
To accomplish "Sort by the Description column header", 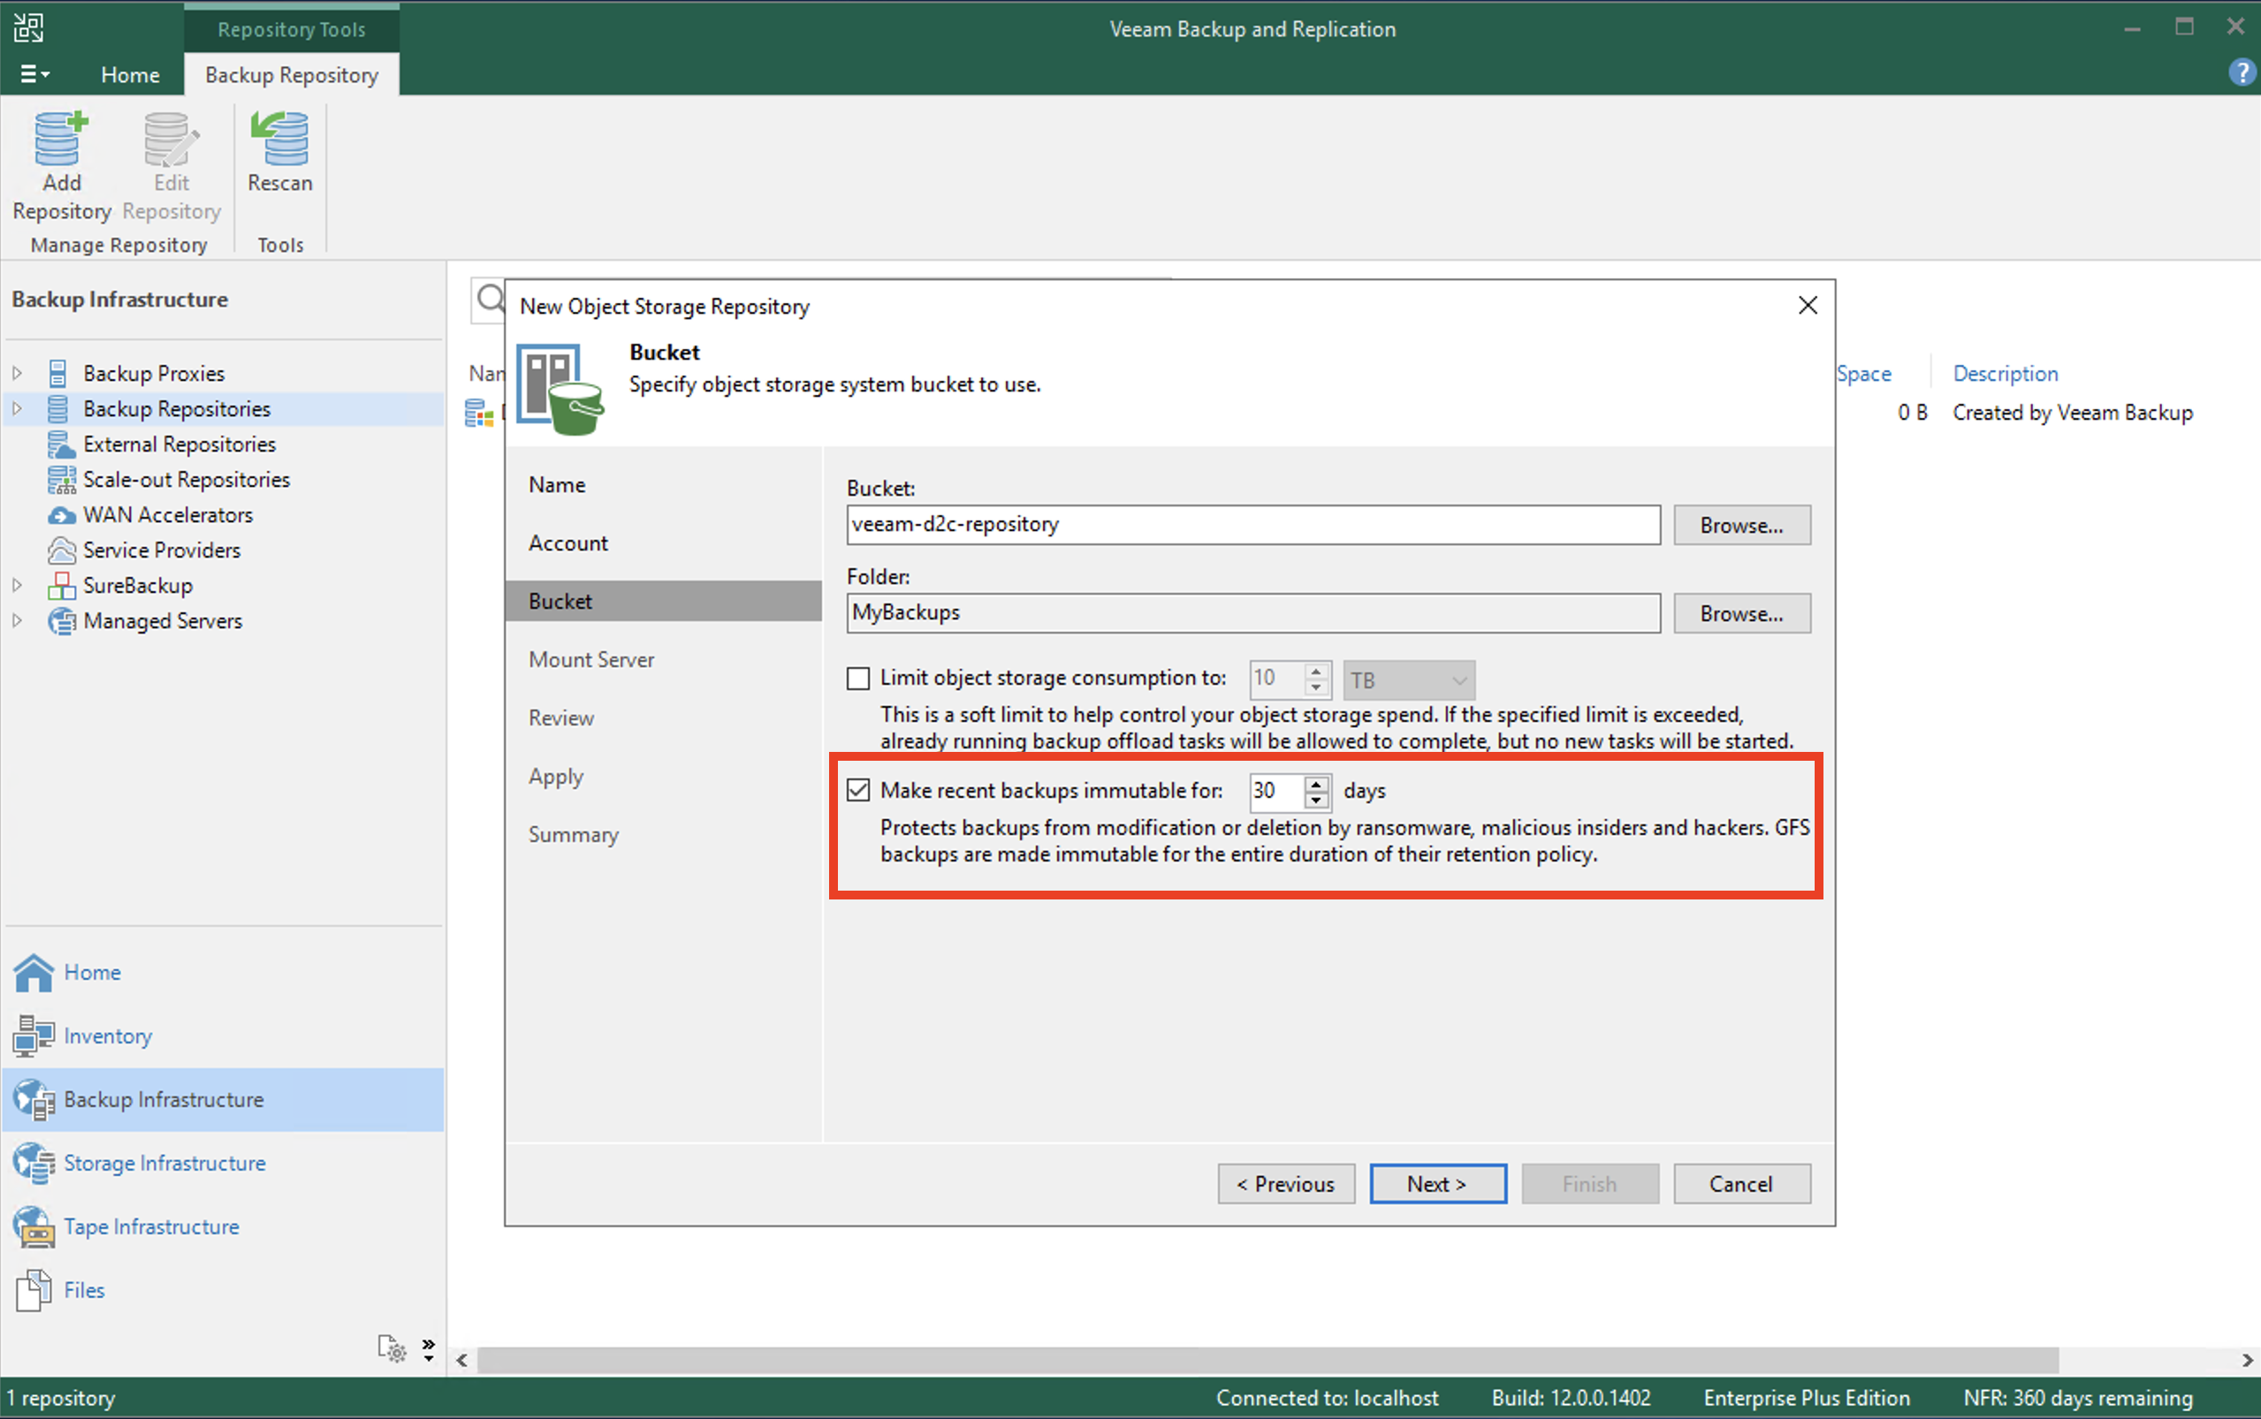I will pos(2006,374).
